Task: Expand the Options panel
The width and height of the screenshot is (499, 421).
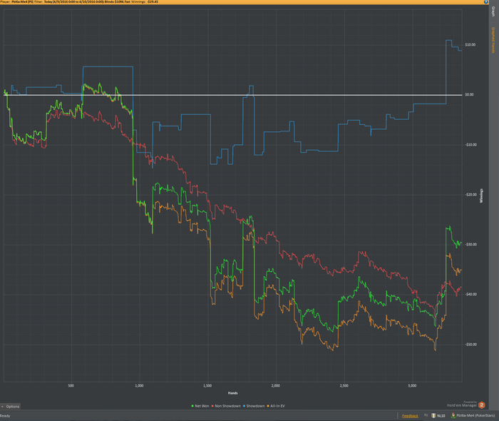Action: 10,406
